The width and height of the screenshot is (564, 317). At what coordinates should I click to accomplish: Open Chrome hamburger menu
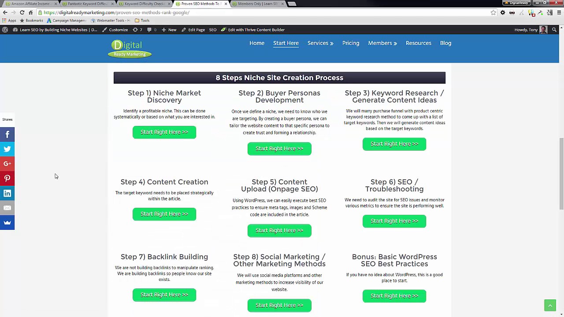559,12
